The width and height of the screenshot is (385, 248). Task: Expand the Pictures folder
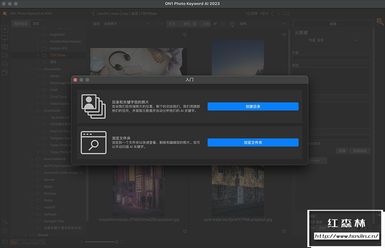32,193
